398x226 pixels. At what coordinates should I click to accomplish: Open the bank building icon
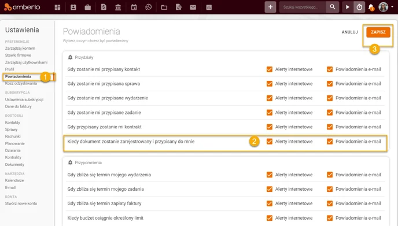click(118, 8)
